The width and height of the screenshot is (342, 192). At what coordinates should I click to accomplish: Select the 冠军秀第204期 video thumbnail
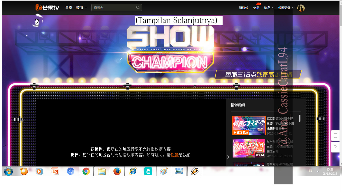249,125
